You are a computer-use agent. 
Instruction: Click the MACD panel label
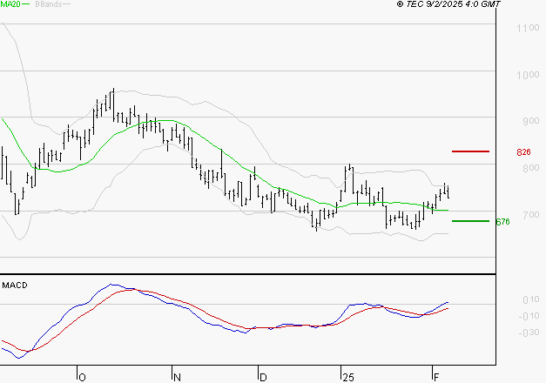(x=15, y=286)
